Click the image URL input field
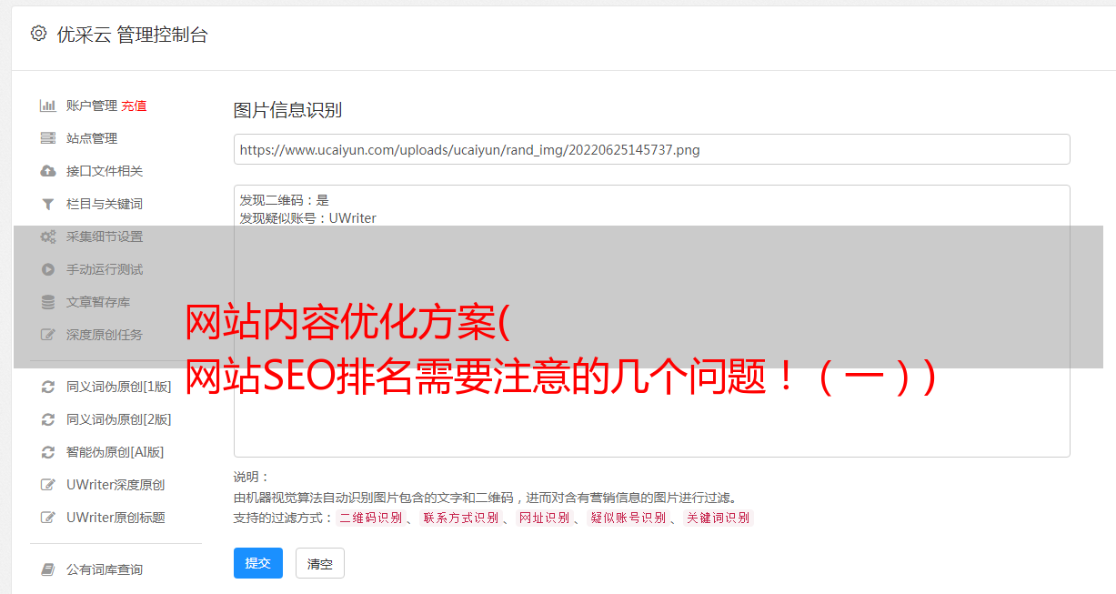The height and width of the screenshot is (594, 1116). coord(651,149)
